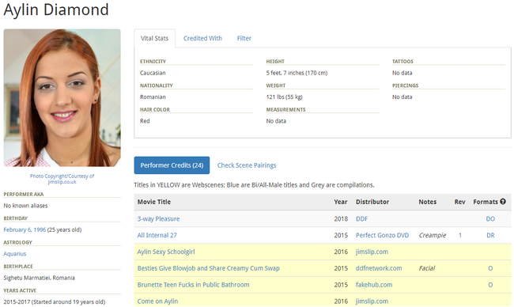Open the 3-way Pleasure title link
514x307 pixels.
click(158, 218)
